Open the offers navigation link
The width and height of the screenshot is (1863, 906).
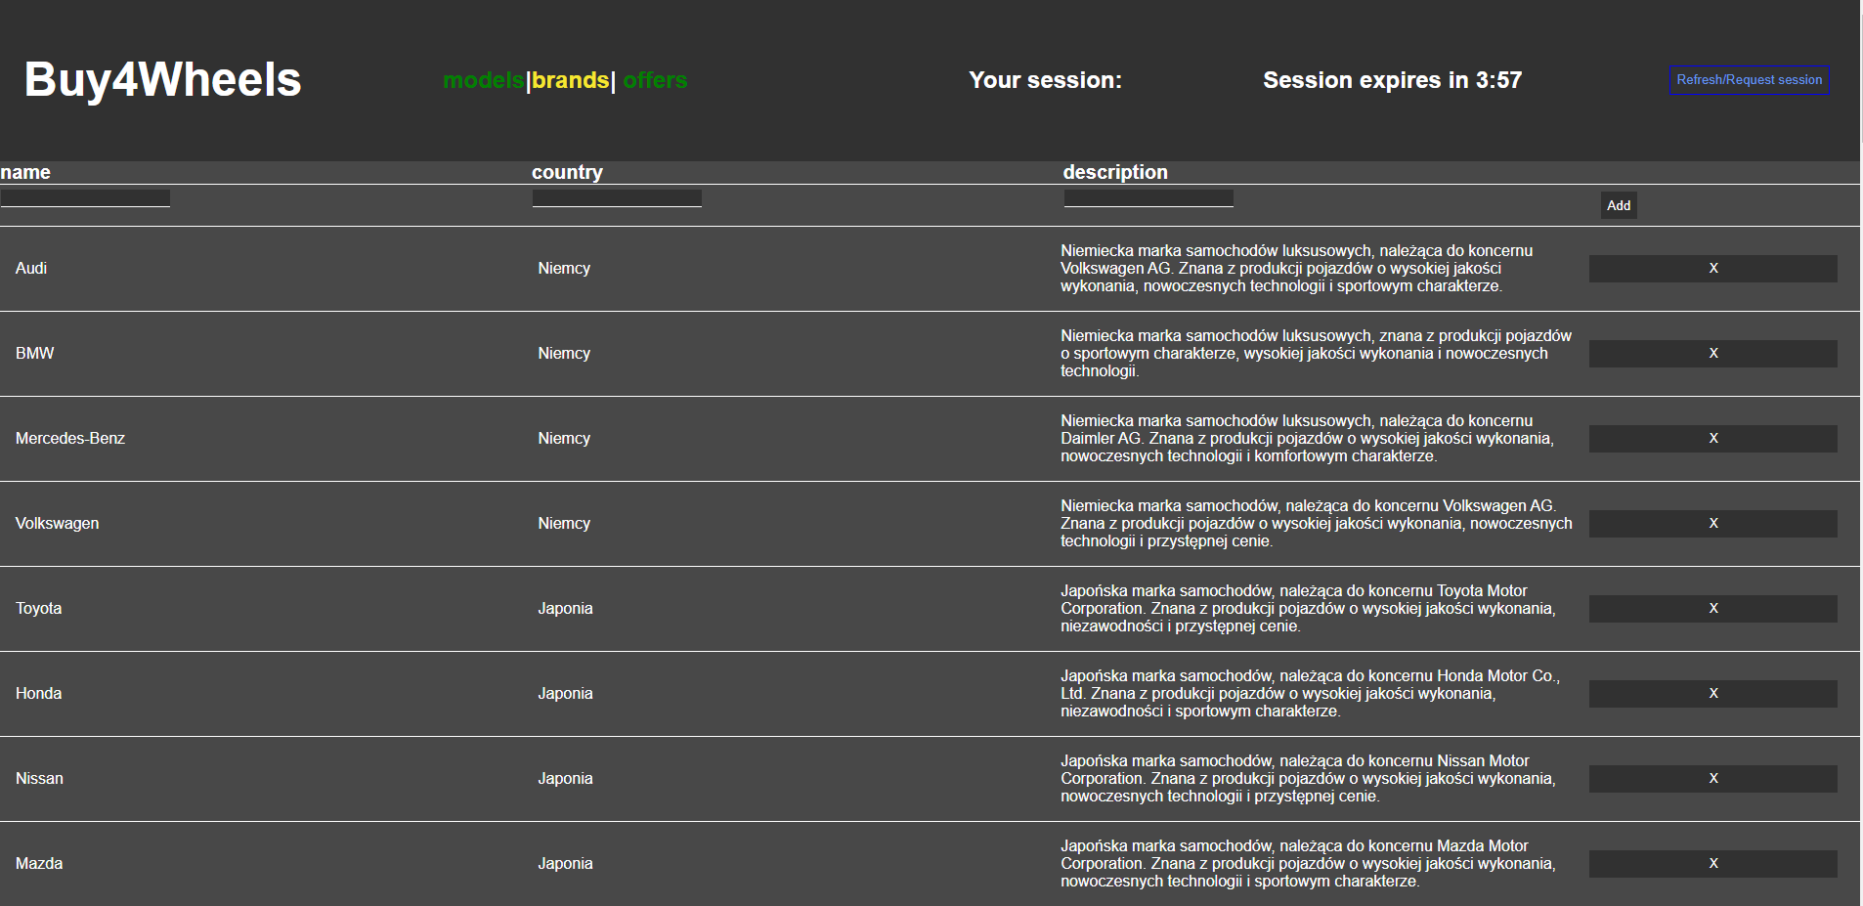(x=655, y=80)
